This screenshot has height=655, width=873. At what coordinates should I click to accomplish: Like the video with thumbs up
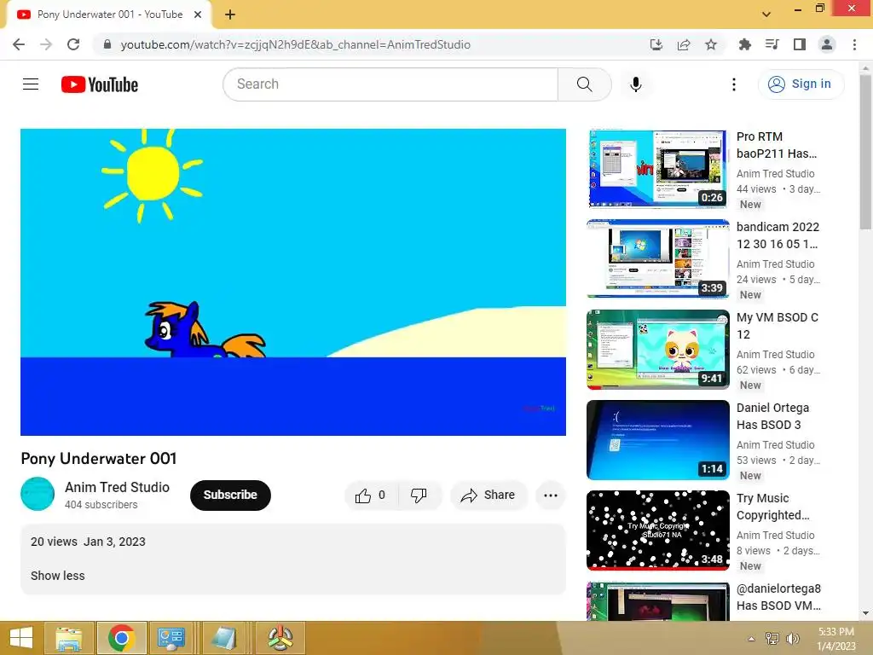(371, 496)
